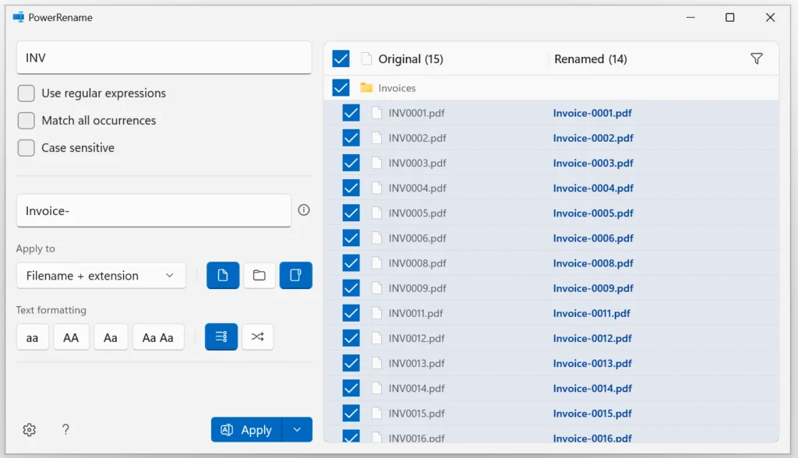The height and width of the screenshot is (458, 798).
Task: Open PowerRename settings gear
Action: [30, 430]
